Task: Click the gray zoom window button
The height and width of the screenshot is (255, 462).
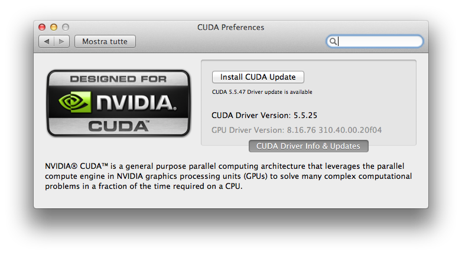Action: pyautogui.click(x=66, y=27)
